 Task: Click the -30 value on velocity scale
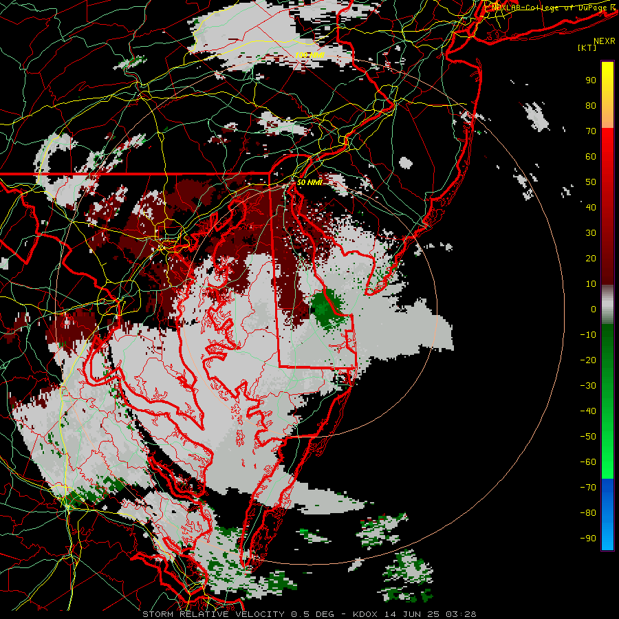tap(588, 386)
